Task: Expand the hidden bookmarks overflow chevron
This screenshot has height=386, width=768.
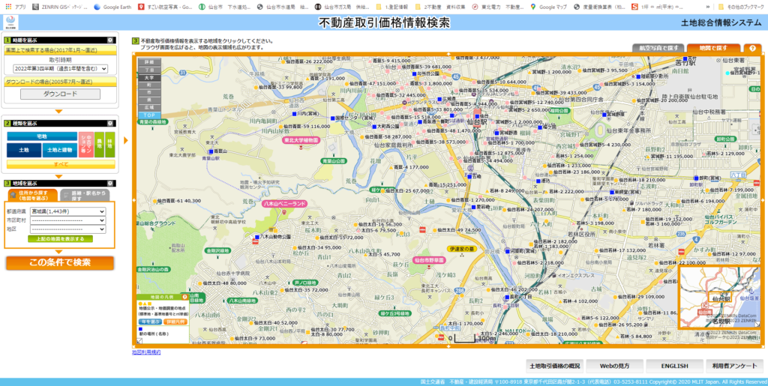Action: click(707, 7)
